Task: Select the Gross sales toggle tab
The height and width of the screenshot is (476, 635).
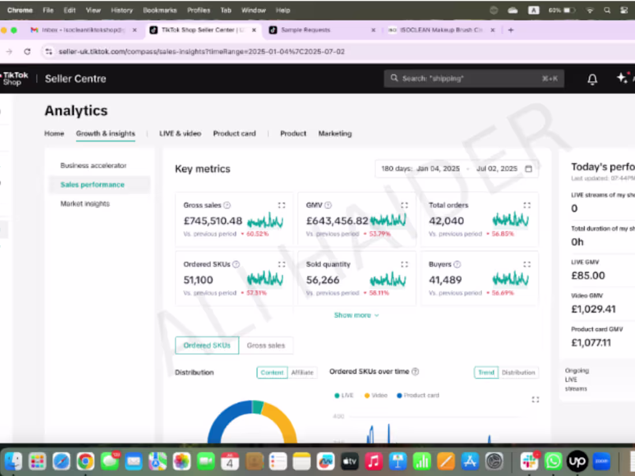Action: [x=266, y=345]
